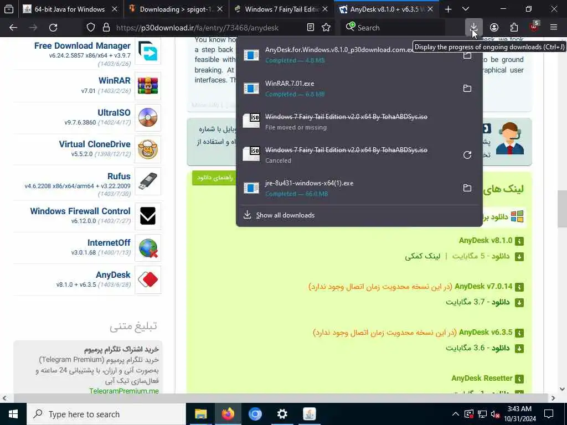The height and width of the screenshot is (425, 567).
Task: Open Settings gear on the taskbar
Action: click(282, 414)
